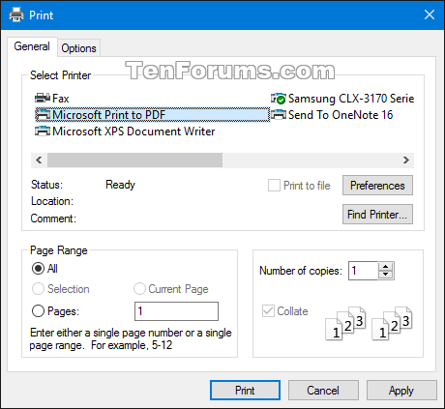Screen dimensions: 445x409
Task: Select the Samsung CLX-3170 default printer icon
Action: (x=279, y=99)
